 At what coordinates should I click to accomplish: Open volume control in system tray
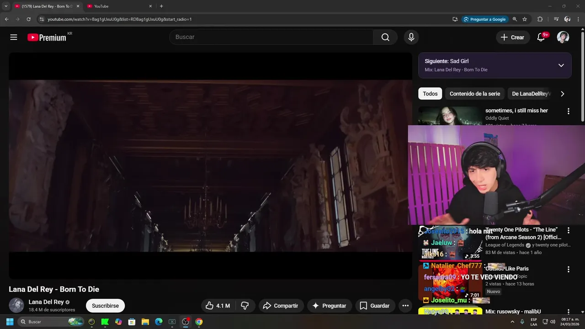point(553,322)
